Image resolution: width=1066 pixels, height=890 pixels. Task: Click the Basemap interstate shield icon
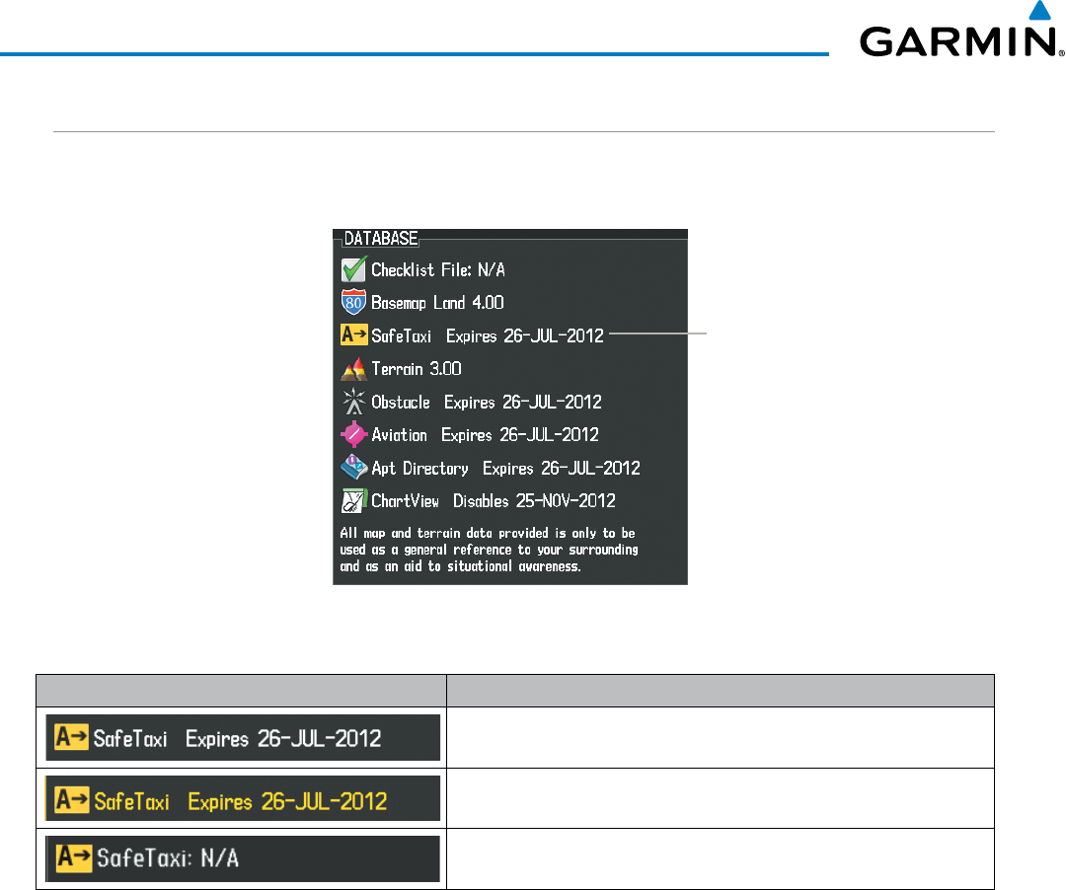(353, 302)
